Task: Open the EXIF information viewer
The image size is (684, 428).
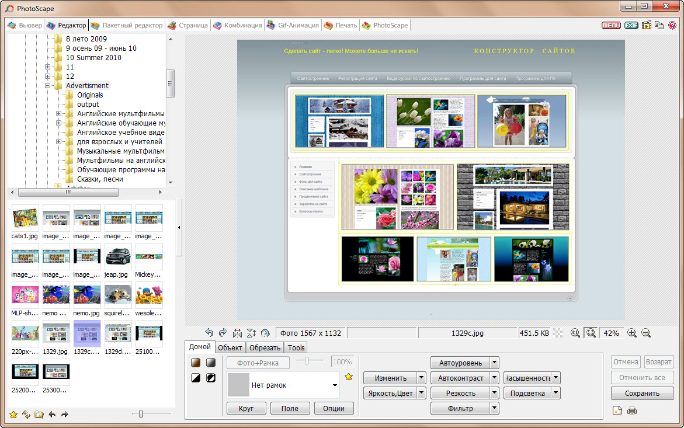Action: (x=631, y=25)
